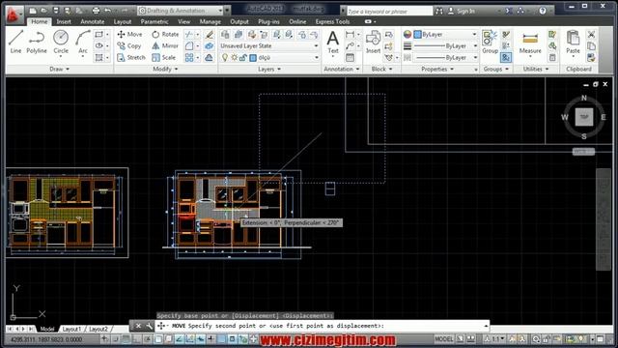Screen dimensions: 618x348
Task: Toggle Grid display in status bar
Action: [x=126, y=339]
